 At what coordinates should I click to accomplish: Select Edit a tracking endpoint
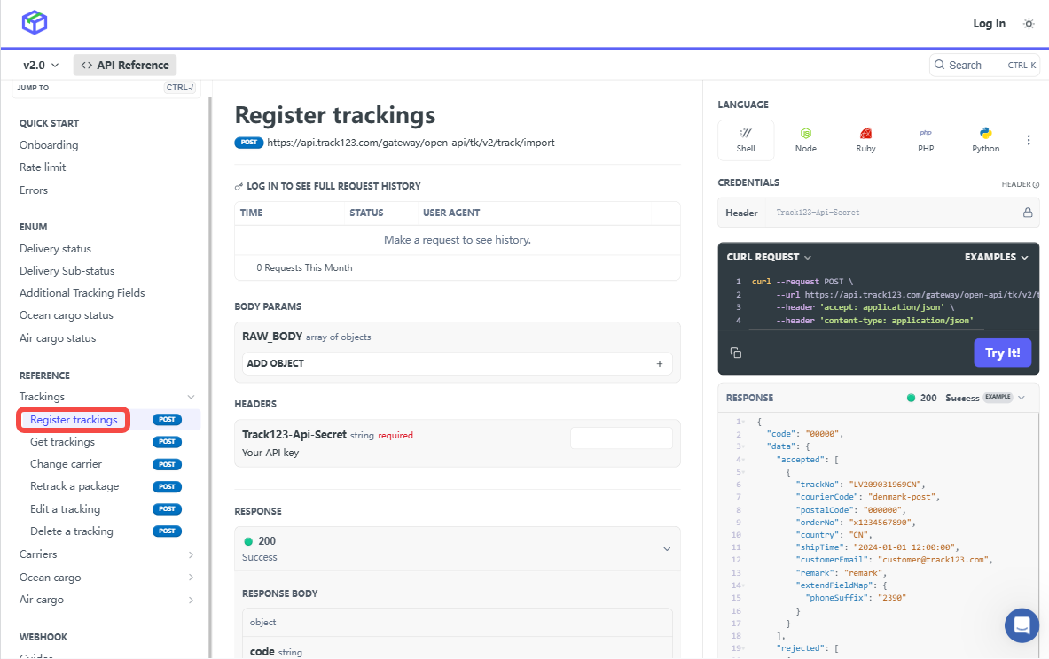[x=65, y=509]
